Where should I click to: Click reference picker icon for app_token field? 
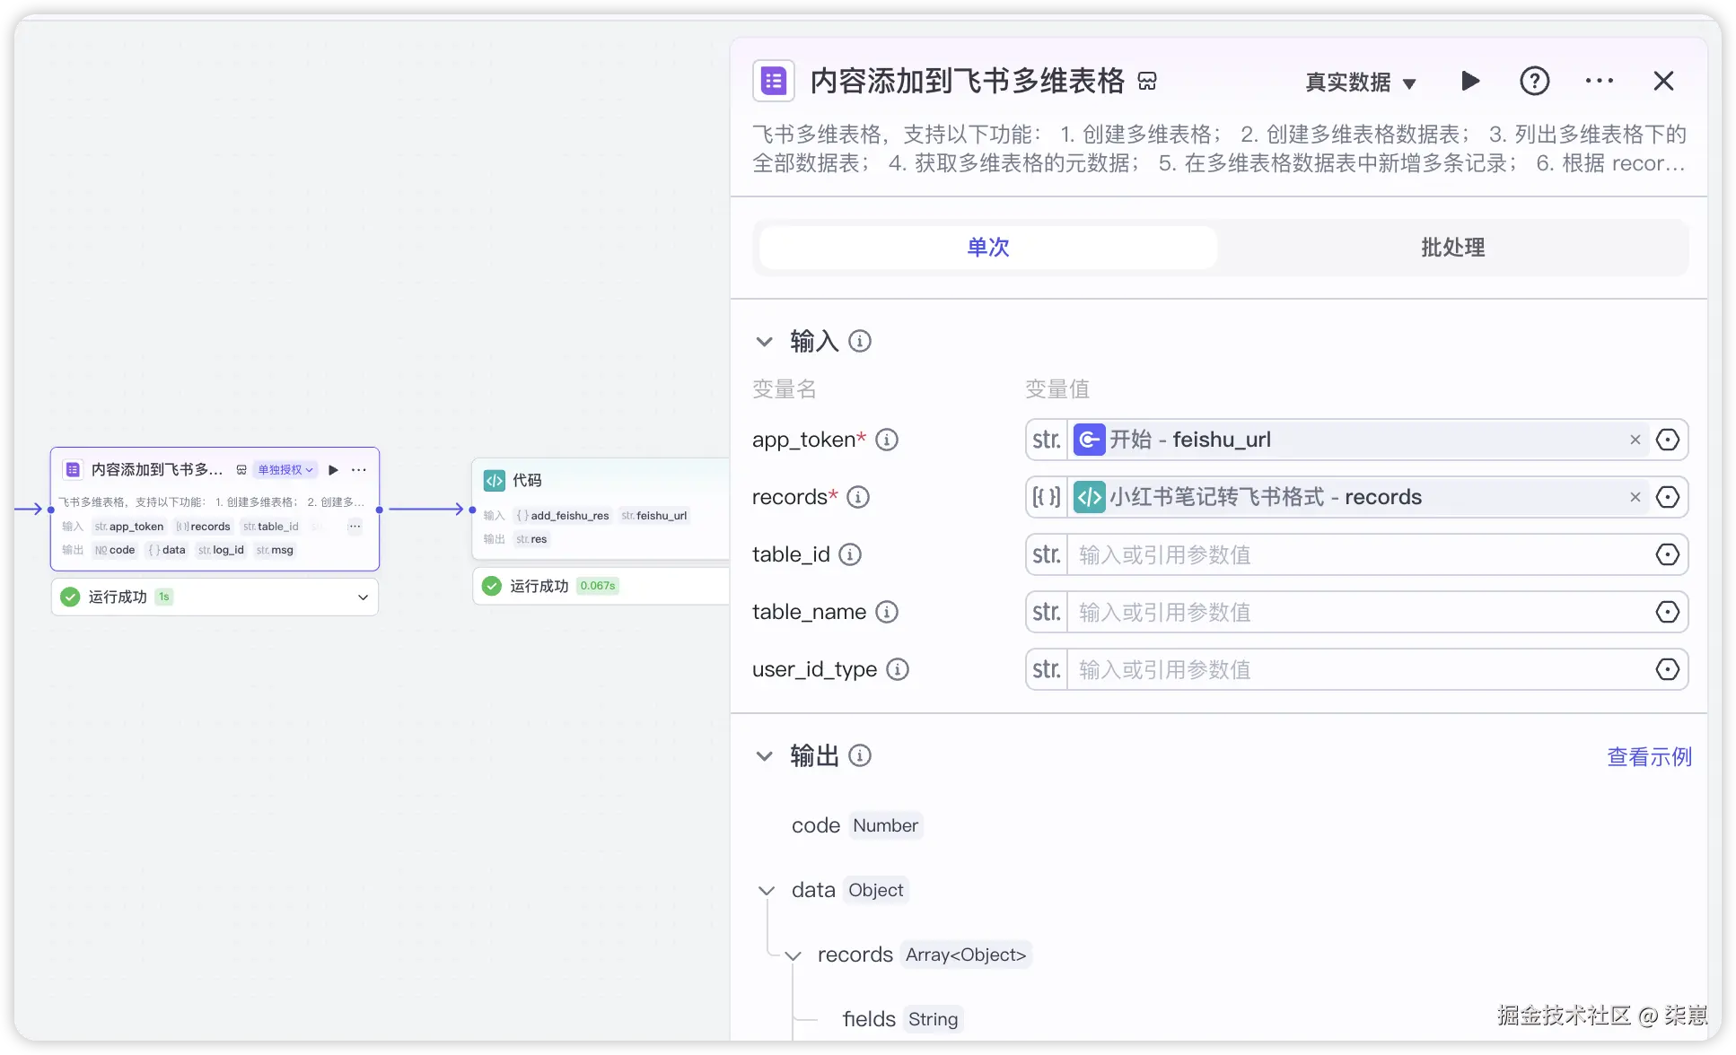[1667, 440]
